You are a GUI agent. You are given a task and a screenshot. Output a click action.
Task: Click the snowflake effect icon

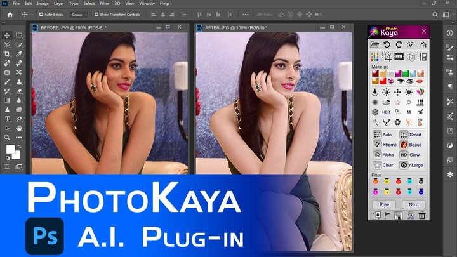pos(375,112)
